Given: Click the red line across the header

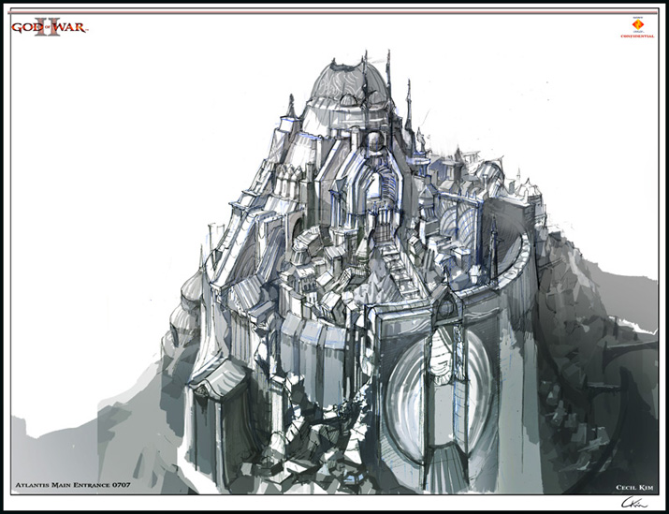Looking at the screenshot, I should (x=334, y=11).
